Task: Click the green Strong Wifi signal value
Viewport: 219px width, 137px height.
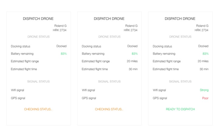Action: point(204,90)
